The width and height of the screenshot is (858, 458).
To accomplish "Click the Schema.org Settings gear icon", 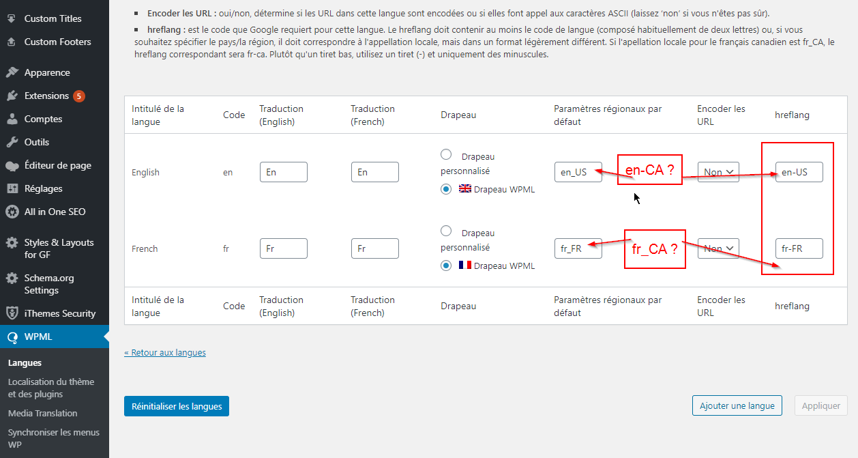I will click(x=12, y=278).
